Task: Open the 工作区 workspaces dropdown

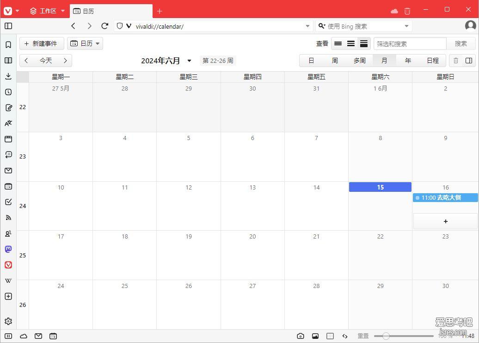Action: [x=47, y=11]
